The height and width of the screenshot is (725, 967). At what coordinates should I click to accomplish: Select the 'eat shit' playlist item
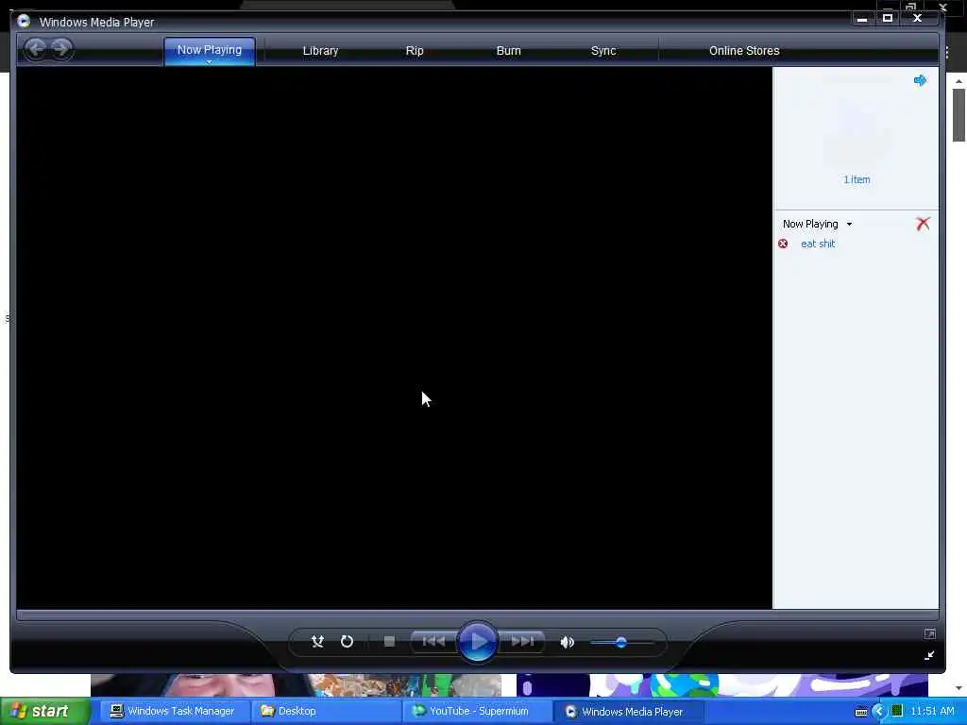tap(818, 244)
